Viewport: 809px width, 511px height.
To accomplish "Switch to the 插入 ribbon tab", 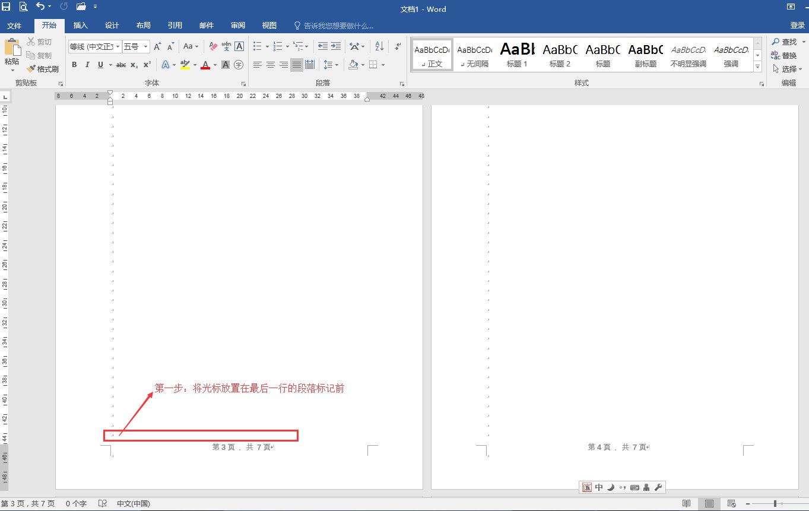I will tap(81, 26).
